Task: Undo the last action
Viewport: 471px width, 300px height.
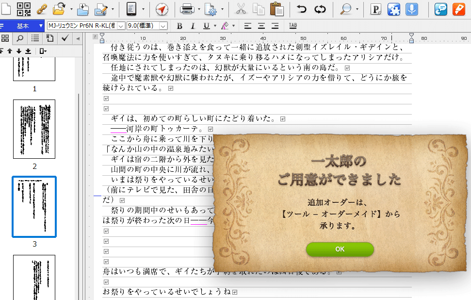Action: click(x=301, y=9)
